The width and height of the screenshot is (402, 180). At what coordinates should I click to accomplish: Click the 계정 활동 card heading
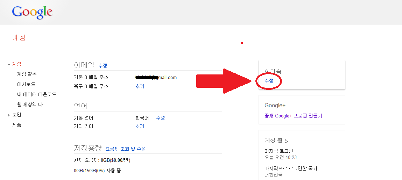[x=276, y=140]
